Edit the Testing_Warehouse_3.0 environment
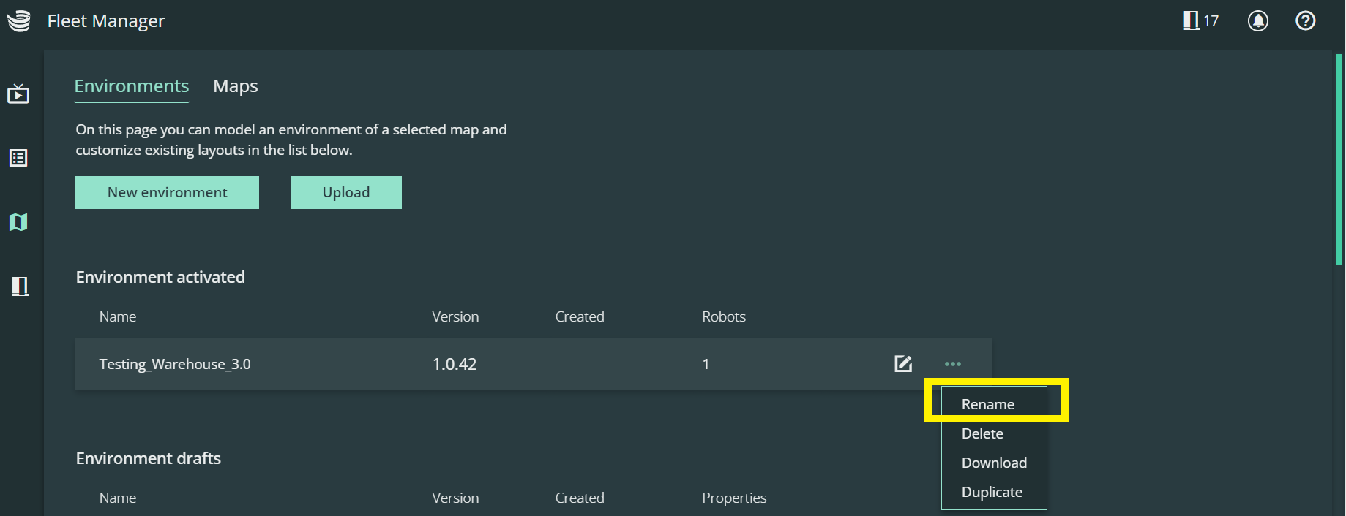 (903, 363)
